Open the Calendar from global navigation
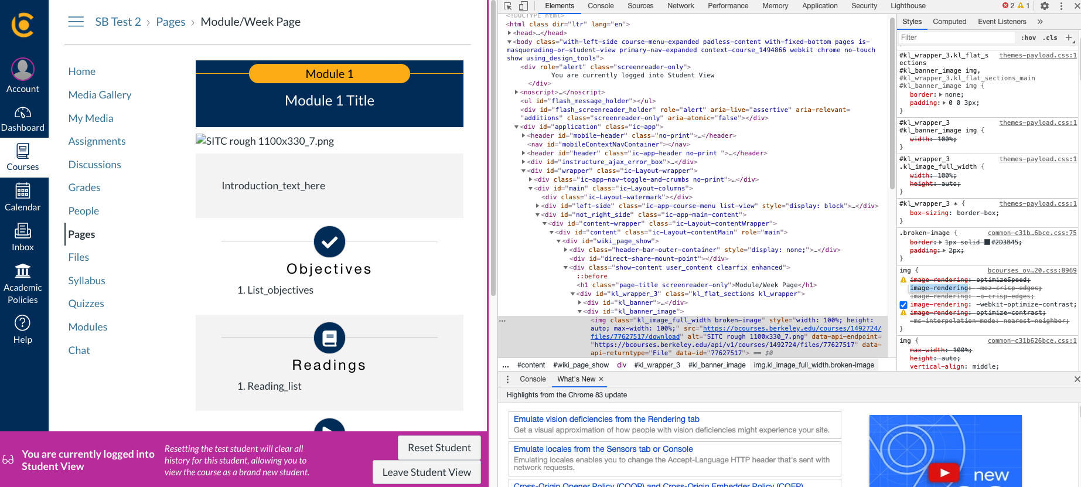The image size is (1081, 487). click(x=23, y=197)
